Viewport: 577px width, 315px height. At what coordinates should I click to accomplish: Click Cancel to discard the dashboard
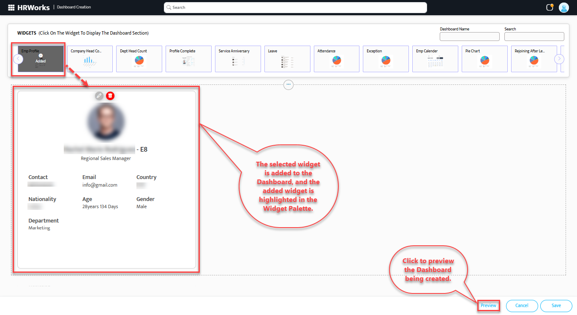coord(522,305)
